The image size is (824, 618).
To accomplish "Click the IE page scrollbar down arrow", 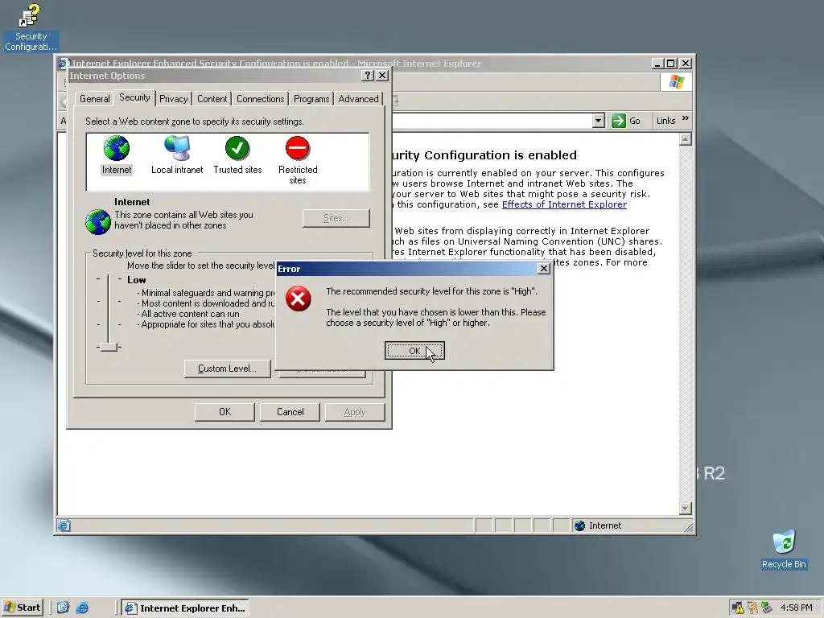I will click(x=686, y=509).
